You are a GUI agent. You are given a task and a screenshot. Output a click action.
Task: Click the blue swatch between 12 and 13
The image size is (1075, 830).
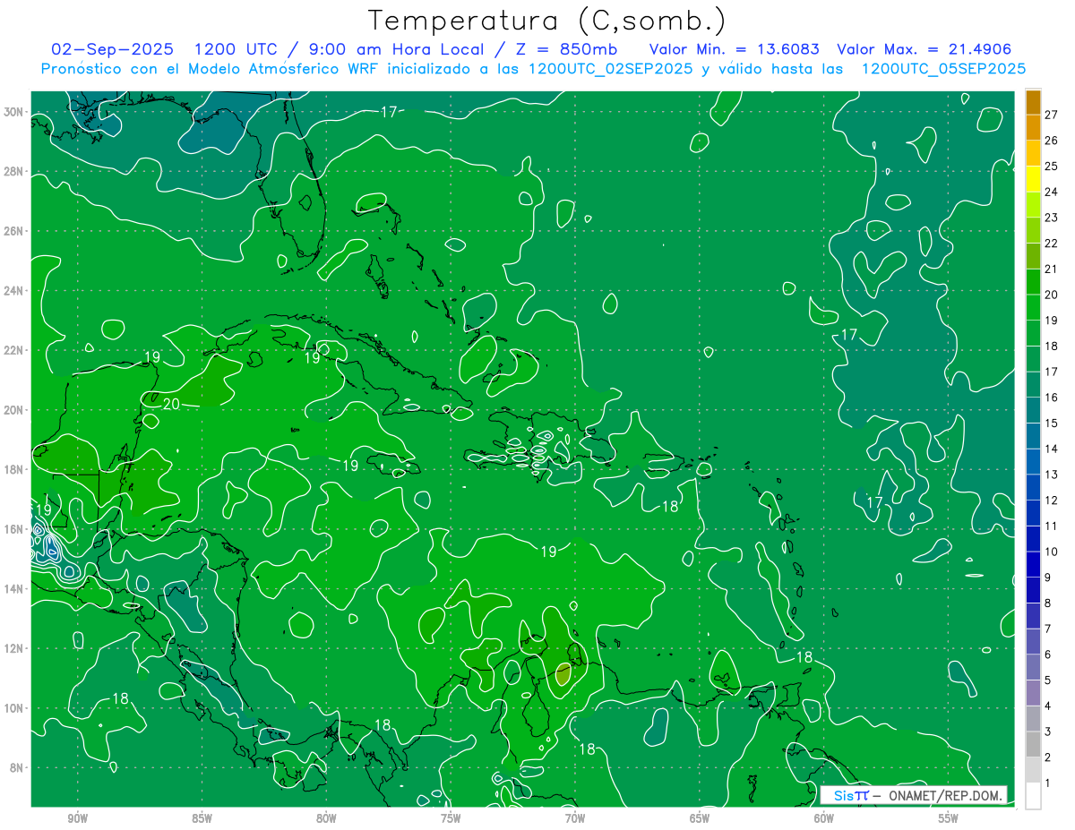tap(1033, 487)
